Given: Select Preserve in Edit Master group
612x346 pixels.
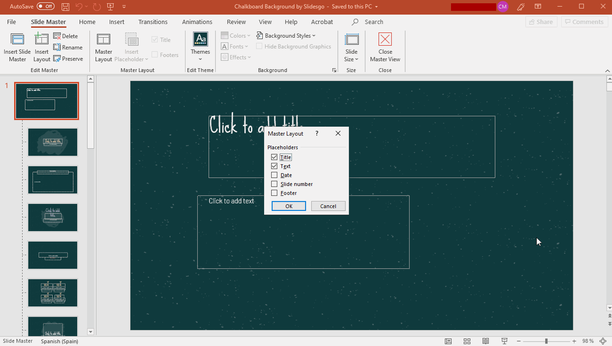Looking at the screenshot, I should click(68, 59).
